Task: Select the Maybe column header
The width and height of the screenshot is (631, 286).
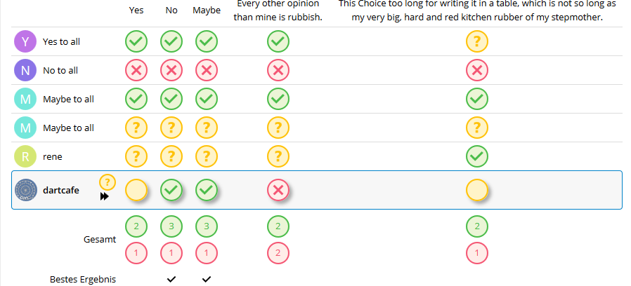Action: [x=207, y=11]
